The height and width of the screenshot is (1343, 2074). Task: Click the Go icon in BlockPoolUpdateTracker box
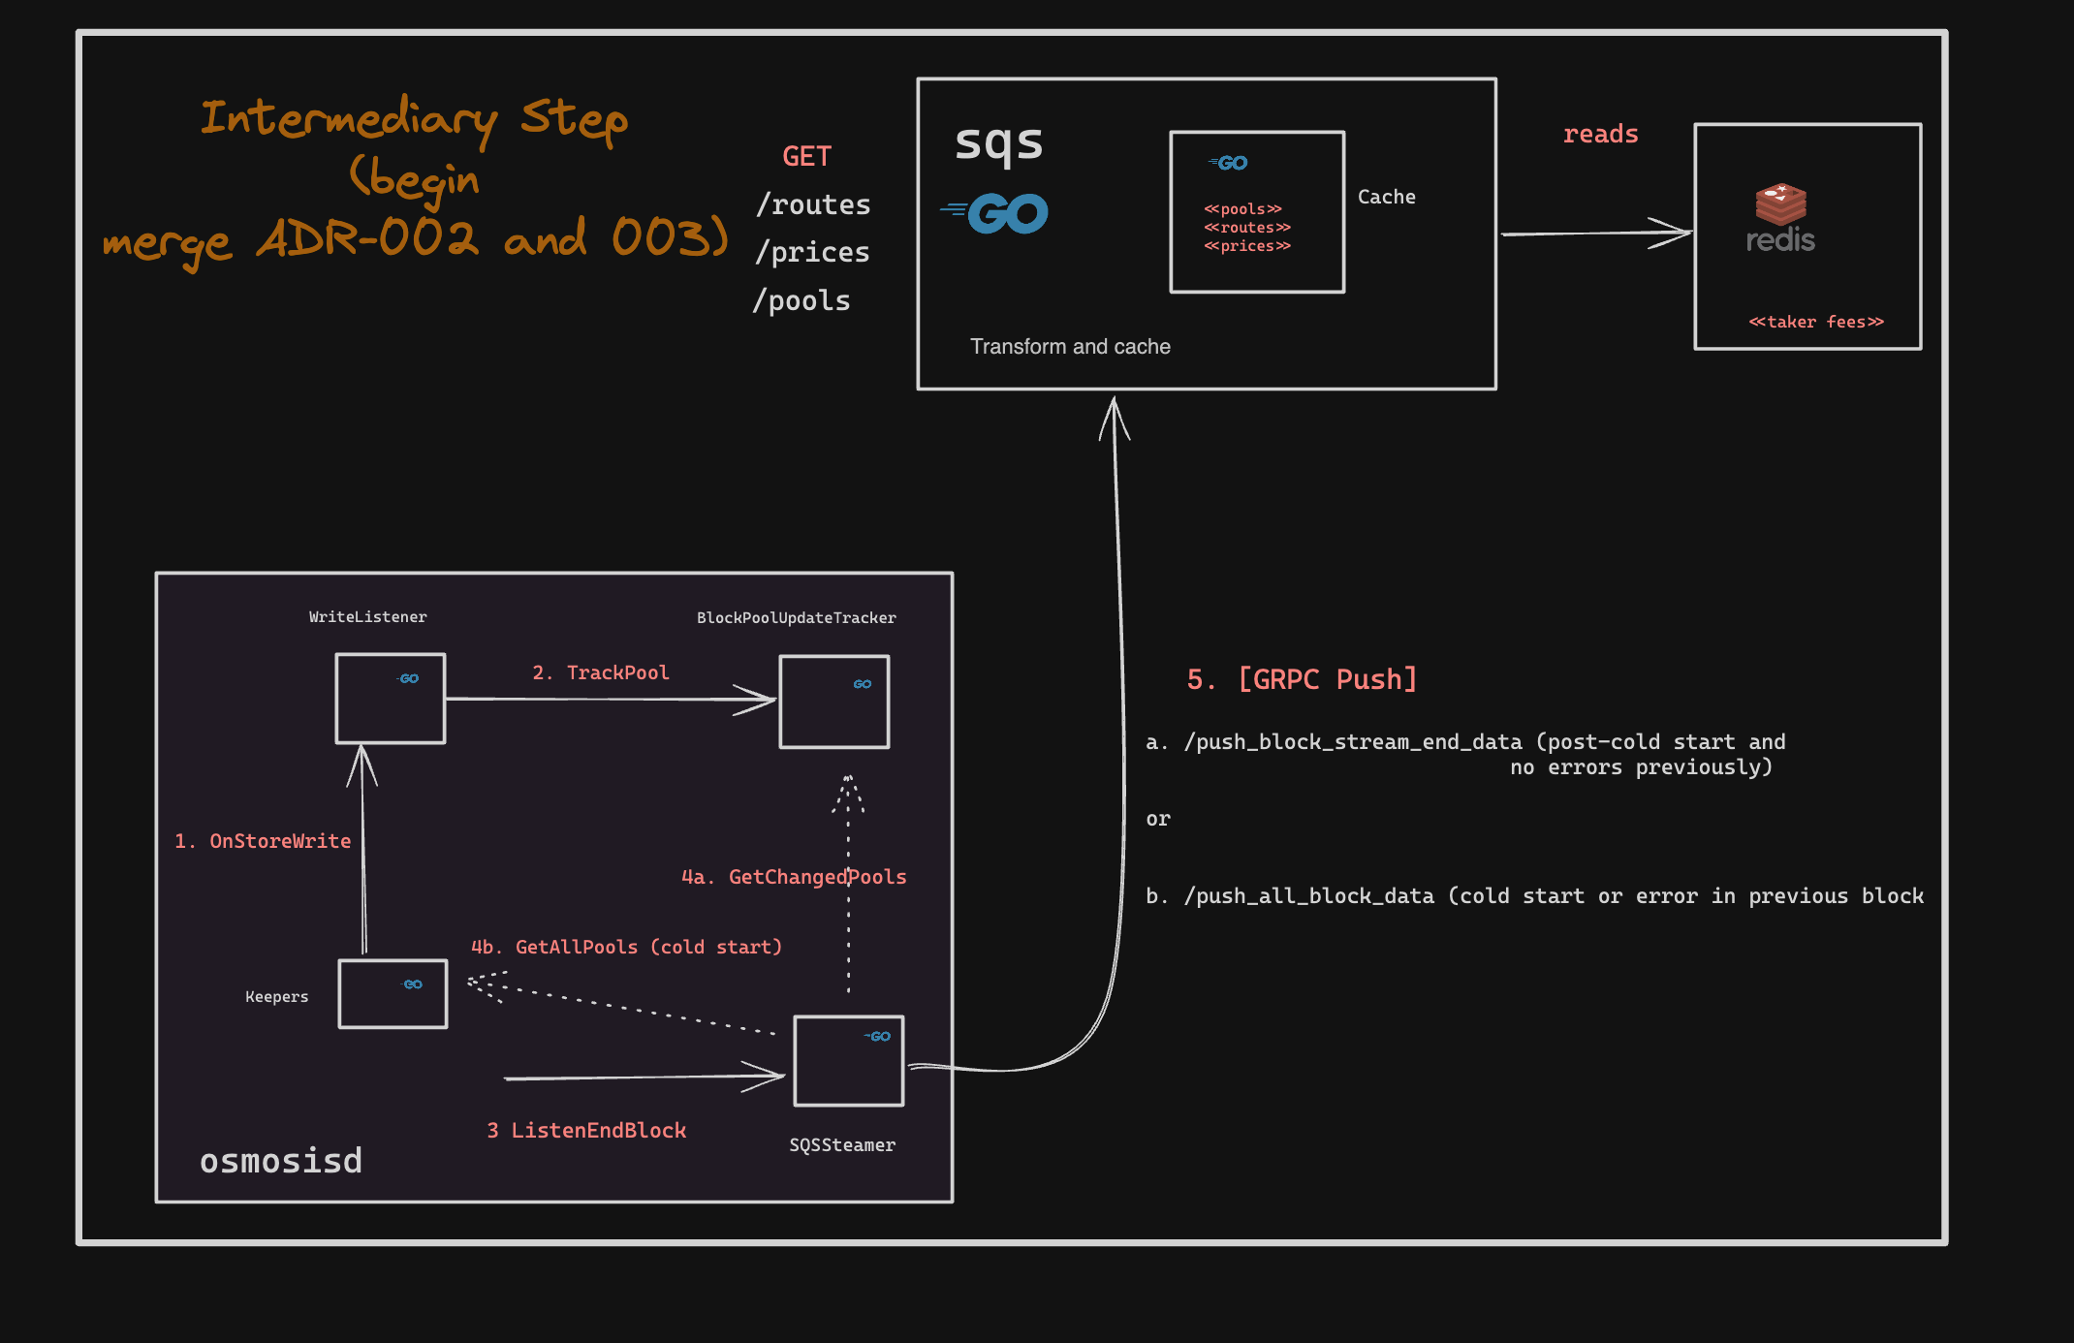tap(862, 684)
